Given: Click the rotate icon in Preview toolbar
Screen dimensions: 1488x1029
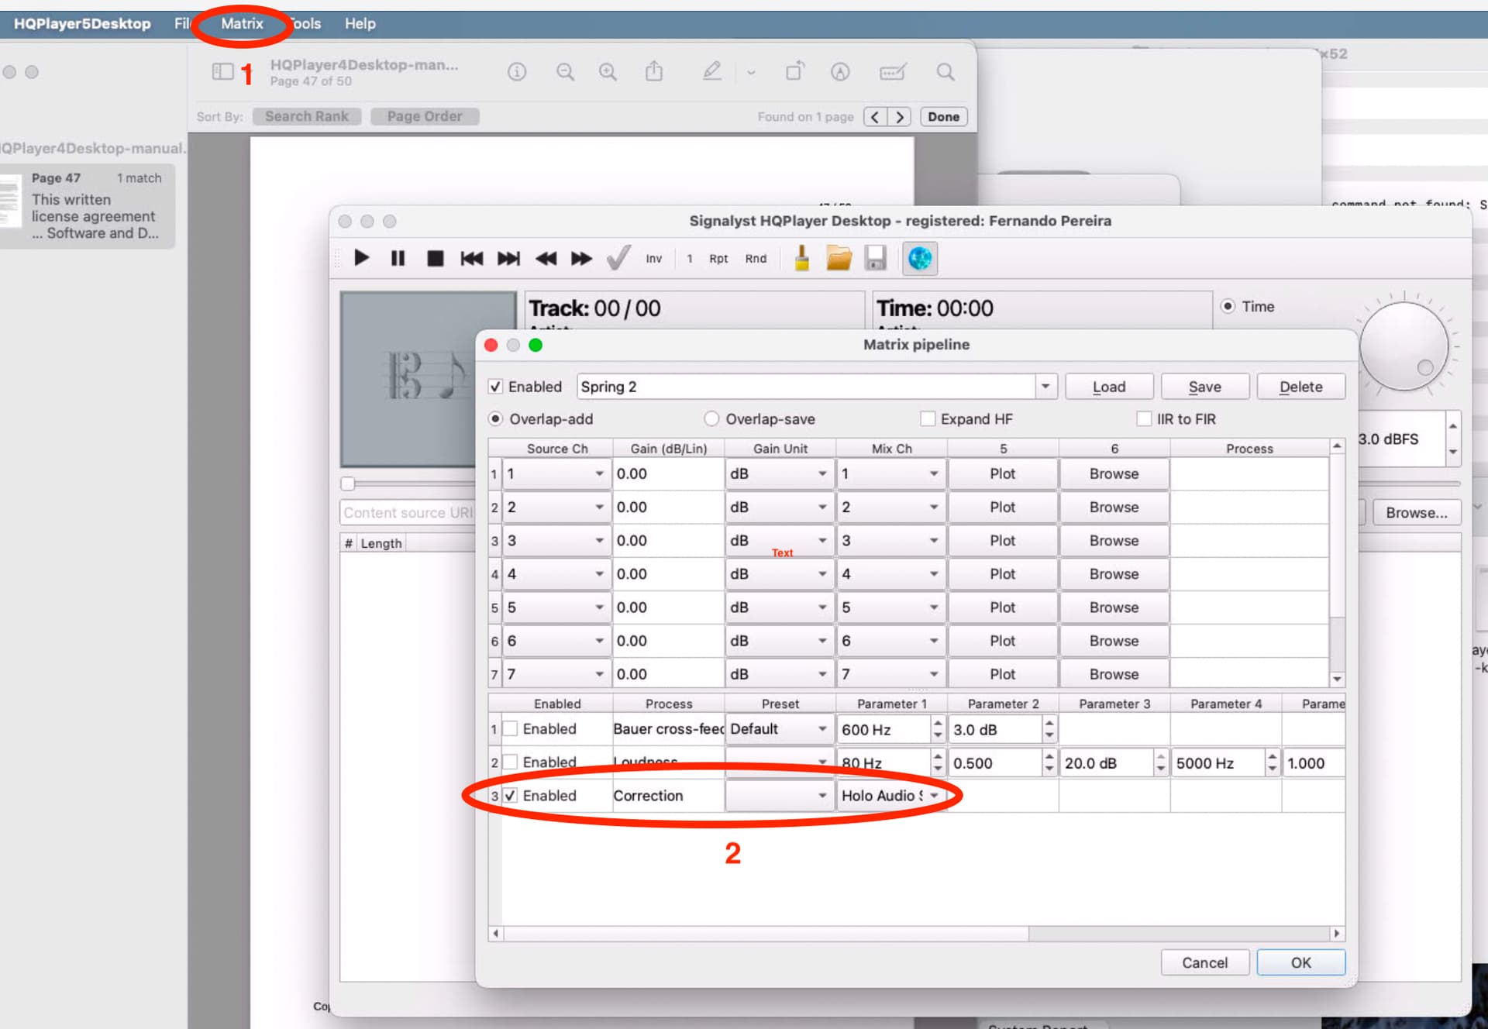Looking at the screenshot, I should pyautogui.click(x=795, y=71).
